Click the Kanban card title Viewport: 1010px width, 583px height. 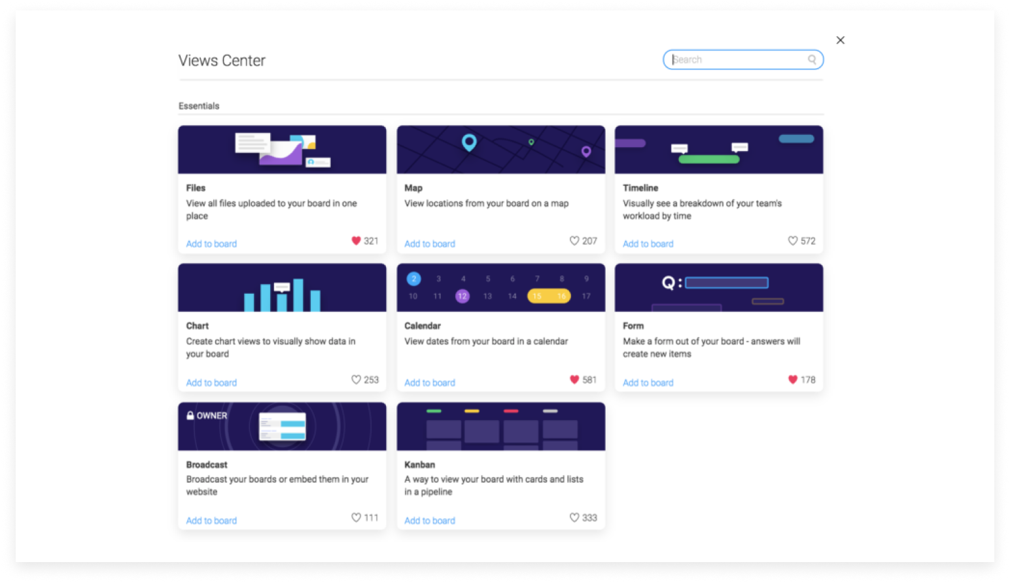(420, 465)
